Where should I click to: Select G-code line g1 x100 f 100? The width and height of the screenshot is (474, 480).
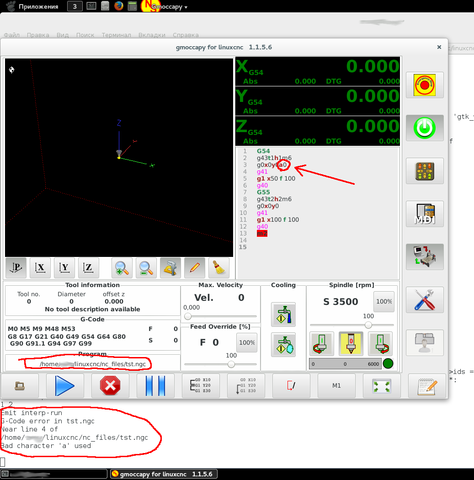(278, 219)
